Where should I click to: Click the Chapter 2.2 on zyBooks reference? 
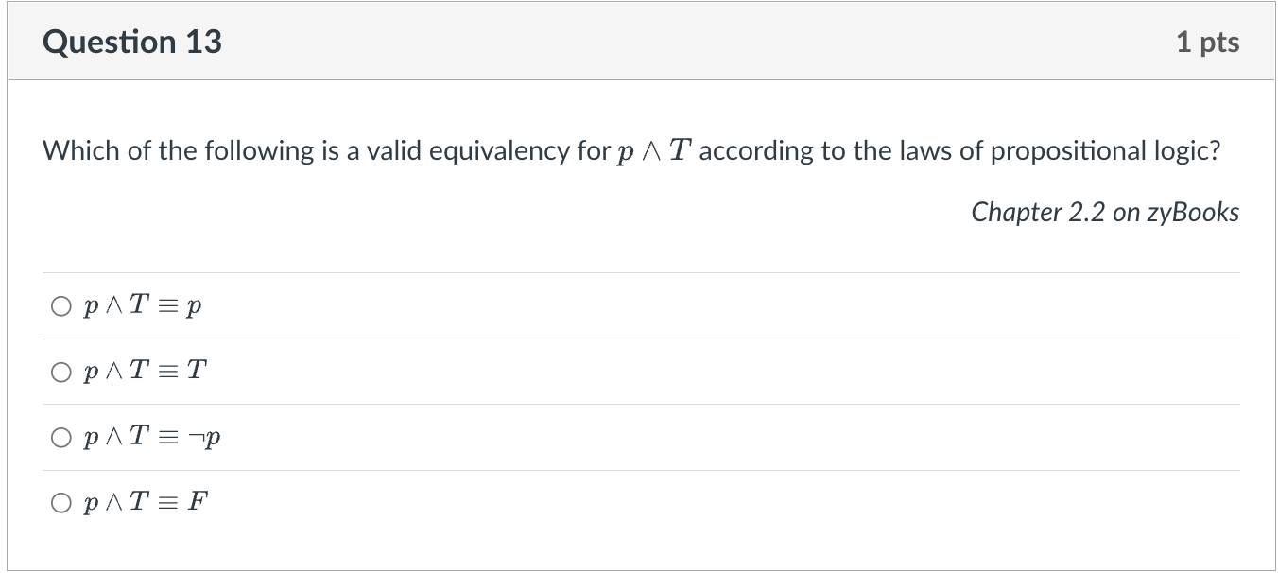click(x=1106, y=212)
